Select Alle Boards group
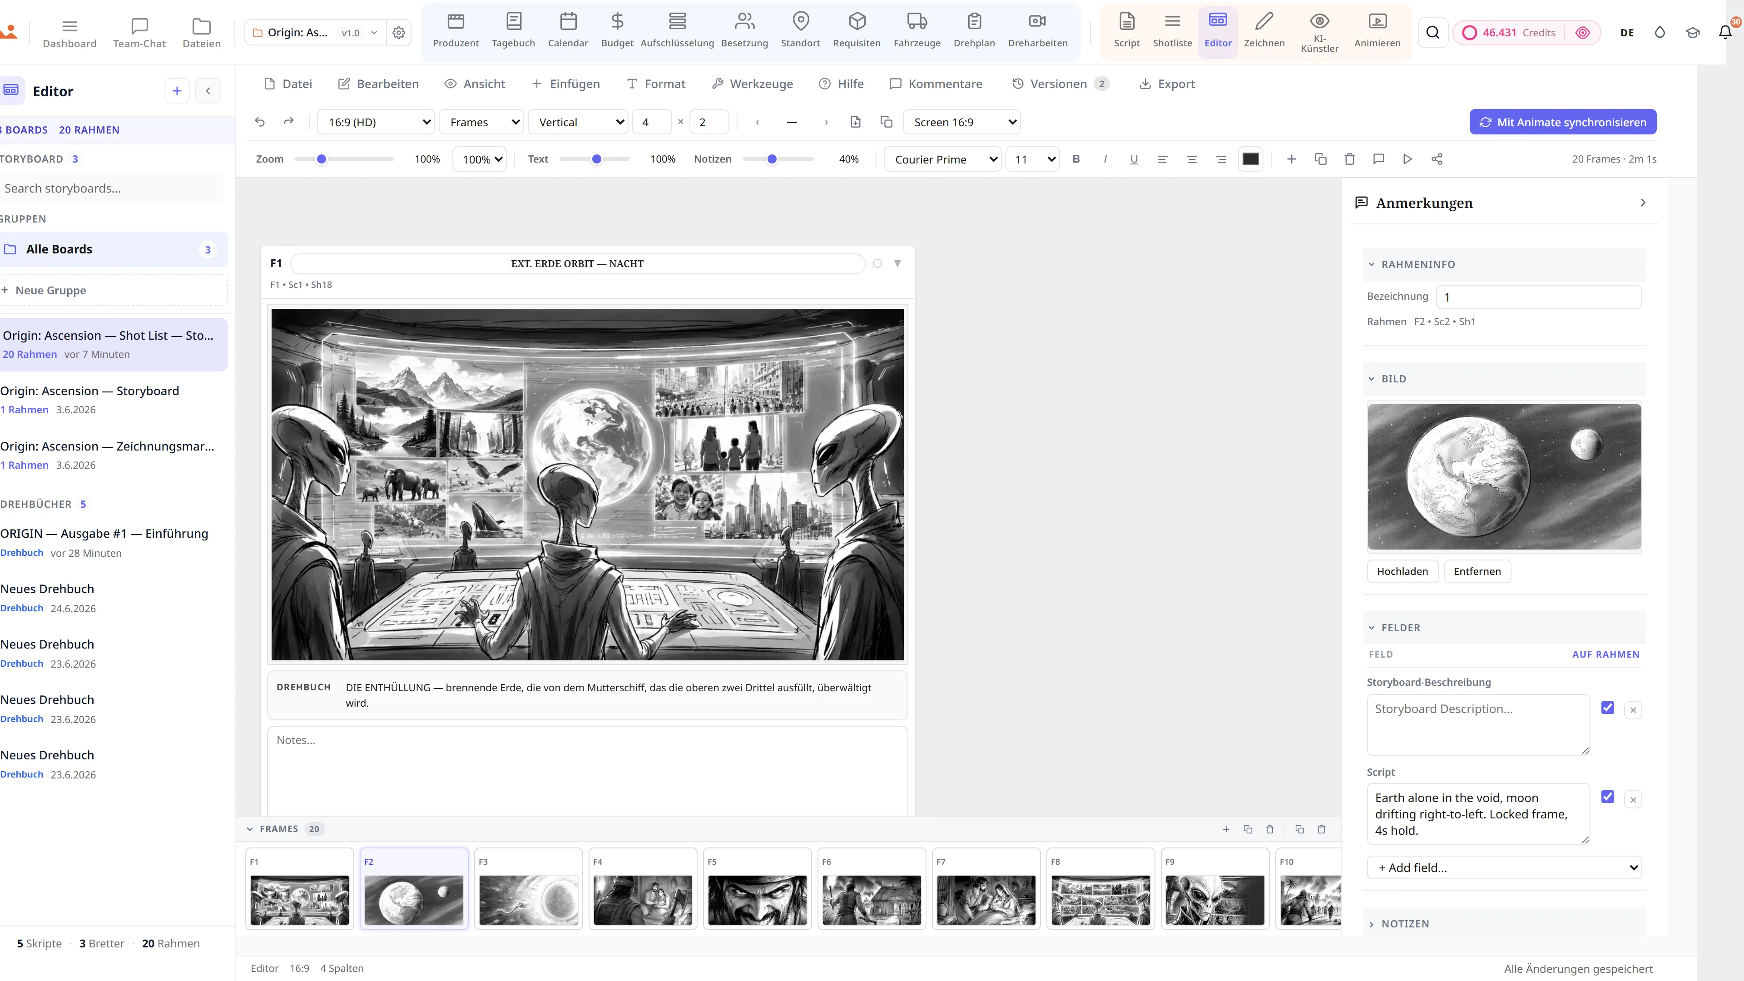The width and height of the screenshot is (1744, 981). click(114, 249)
